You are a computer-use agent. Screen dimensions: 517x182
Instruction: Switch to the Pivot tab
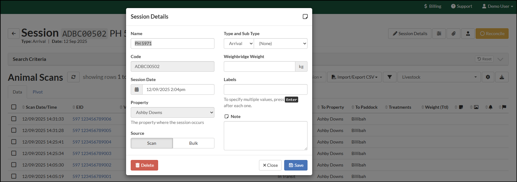[x=38, y=92]
